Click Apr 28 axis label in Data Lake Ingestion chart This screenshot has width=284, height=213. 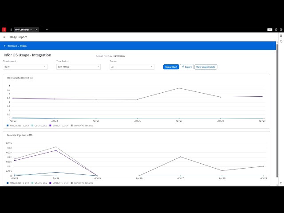coord(222,178)
